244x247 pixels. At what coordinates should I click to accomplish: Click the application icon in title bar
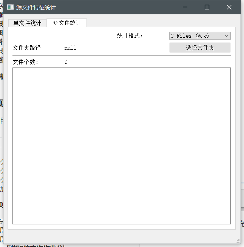pos(11,7)
